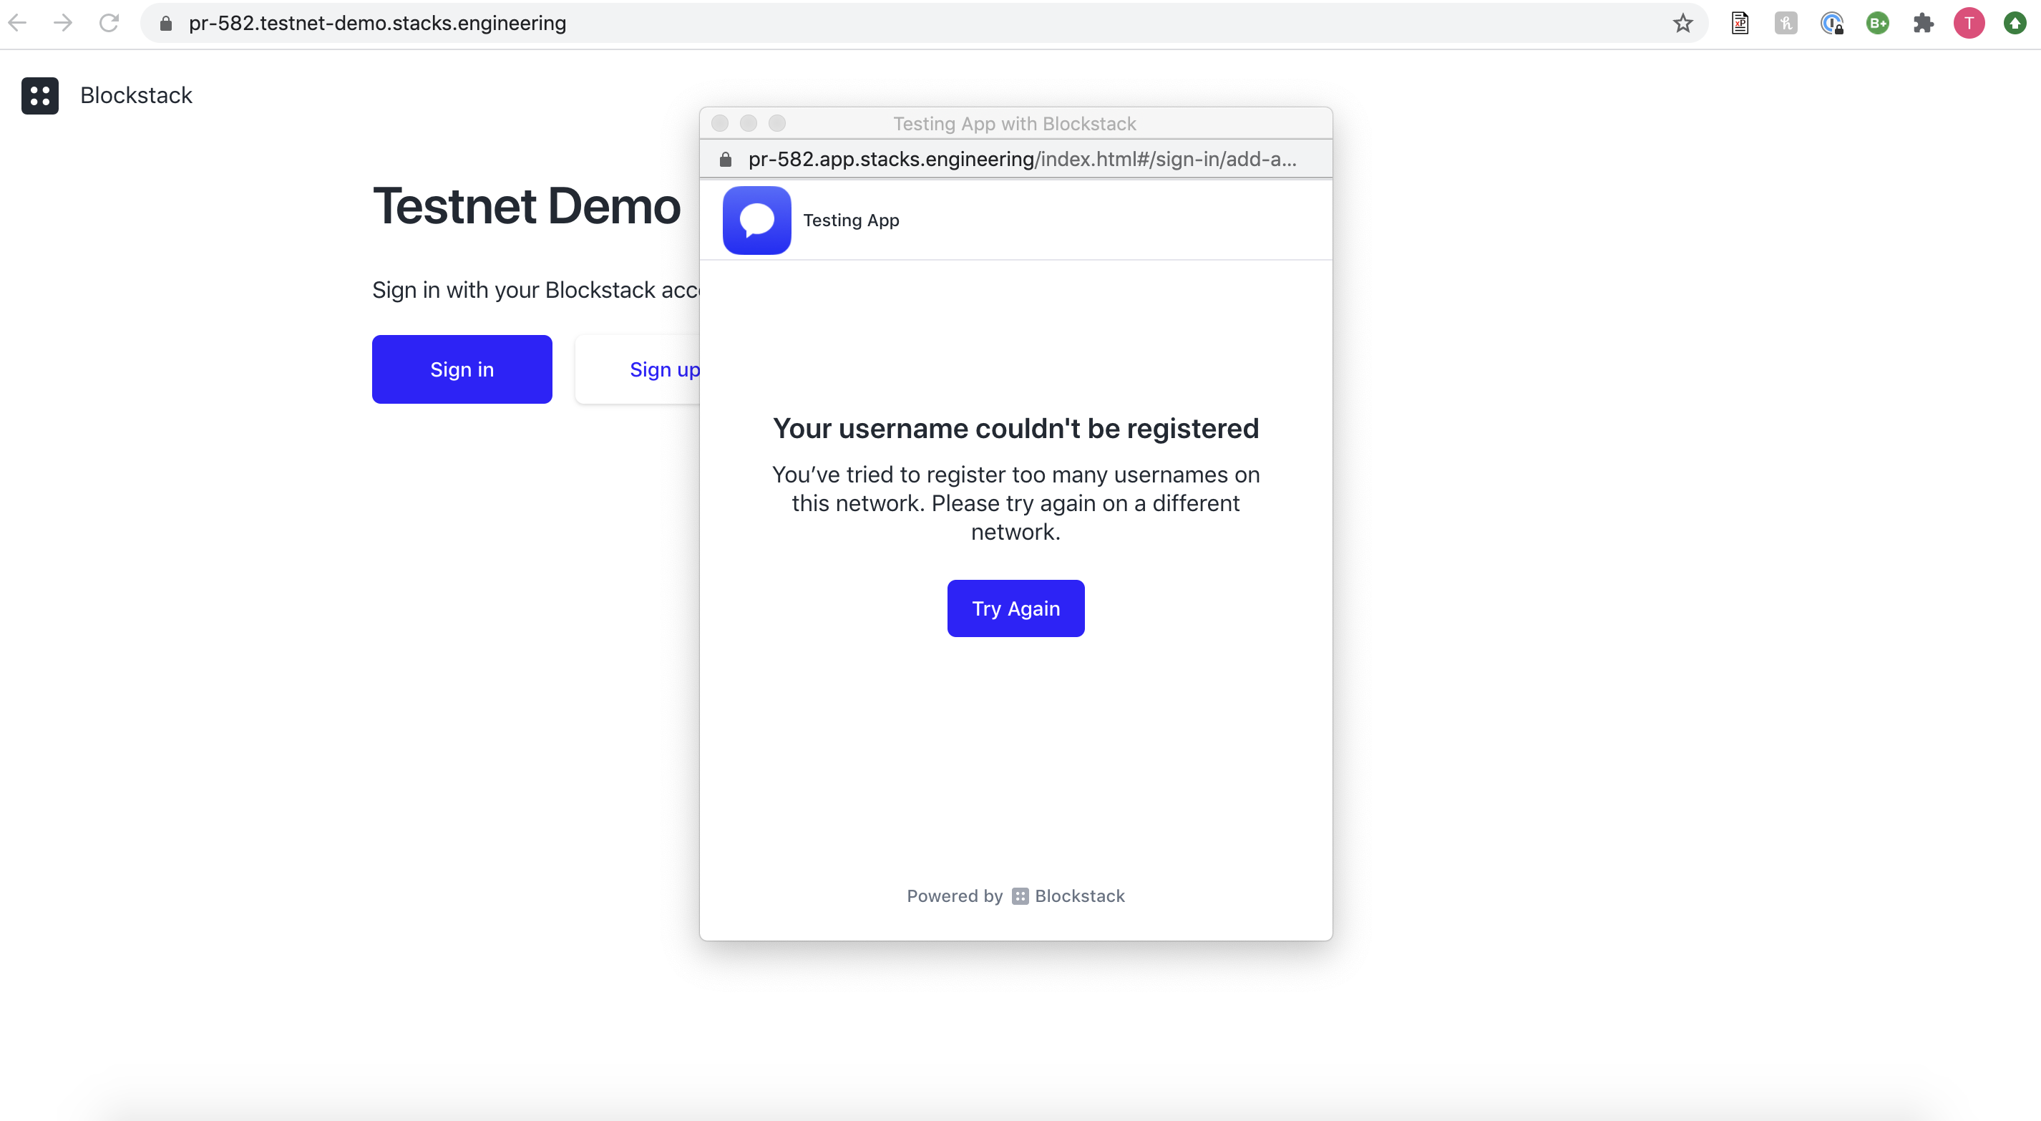Viewport: 2041px width, 1121px height.
Task: Open the Blockstack grid logo
Action: pos(40,95)
